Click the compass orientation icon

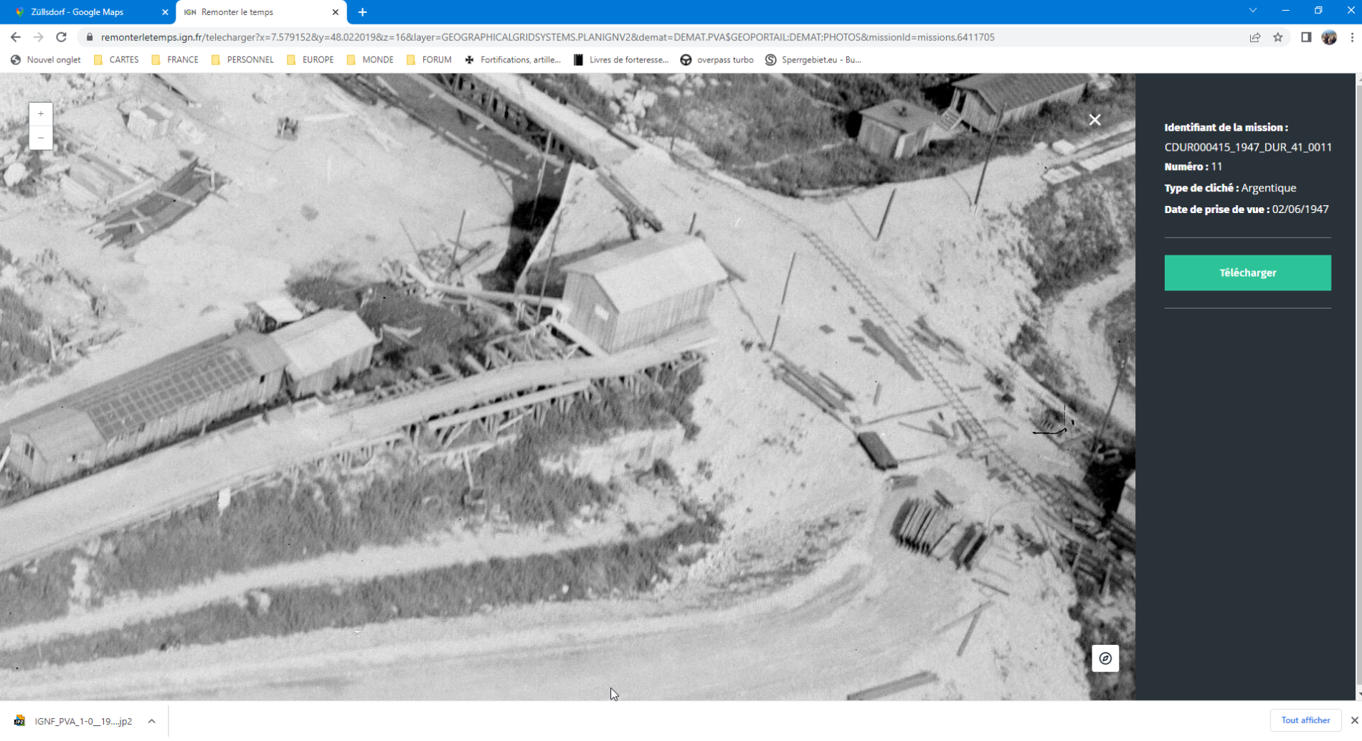[x=1105, y=659]
